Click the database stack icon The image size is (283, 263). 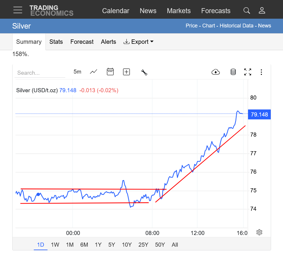(233, 72)
